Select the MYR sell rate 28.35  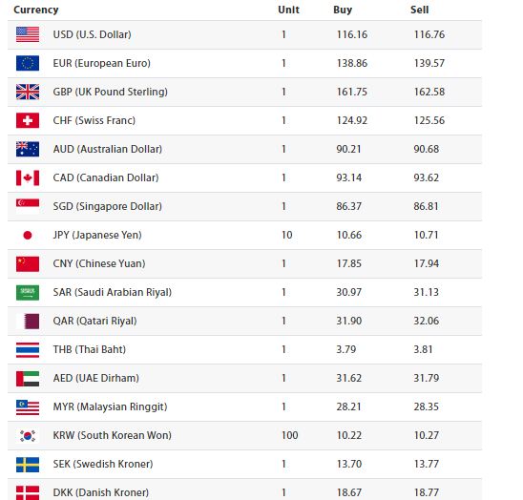point(426,406)
